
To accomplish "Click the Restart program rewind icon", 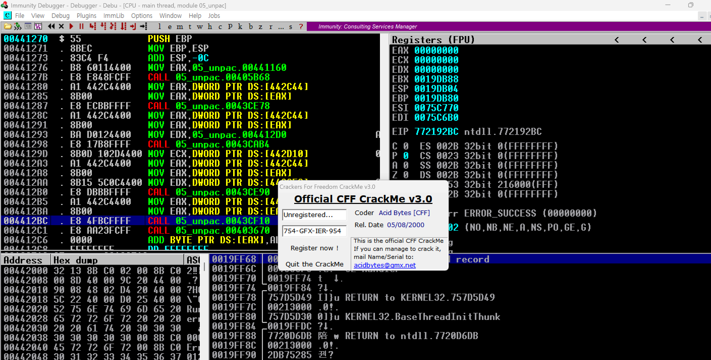I will click(51, 26).
